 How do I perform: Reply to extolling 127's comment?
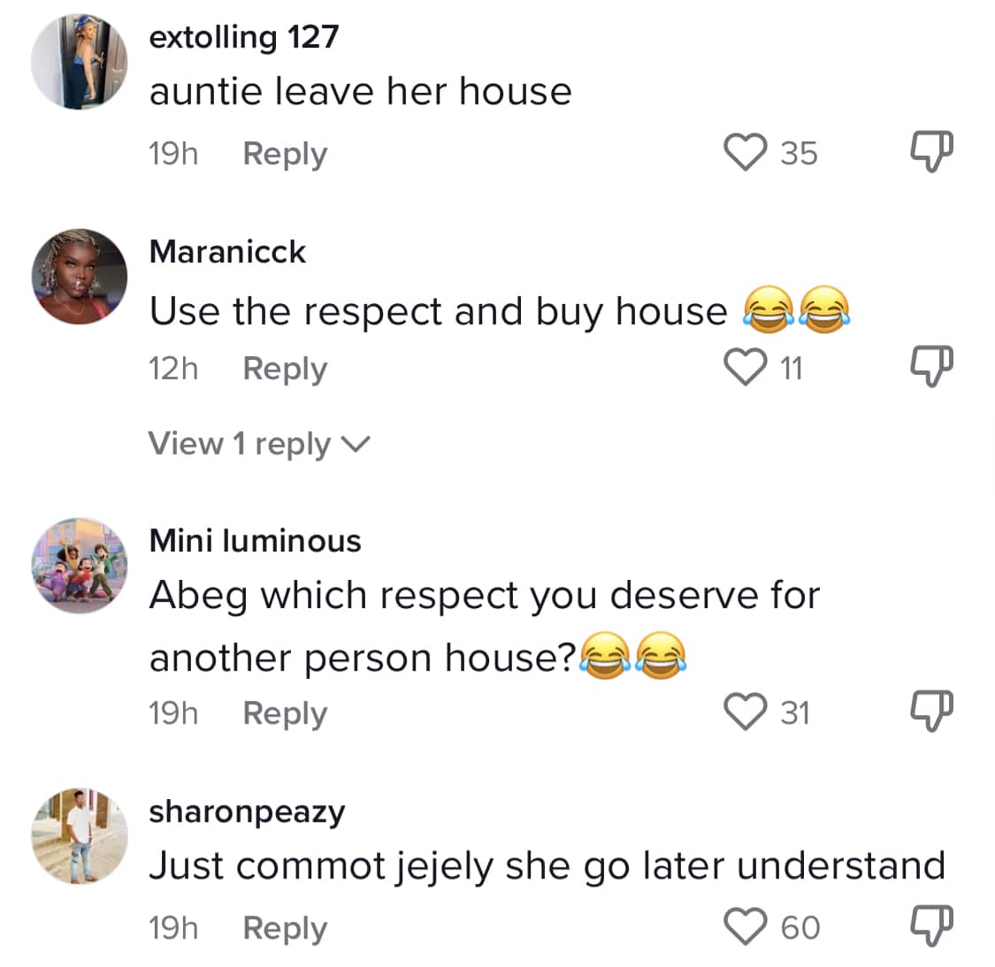285,153
